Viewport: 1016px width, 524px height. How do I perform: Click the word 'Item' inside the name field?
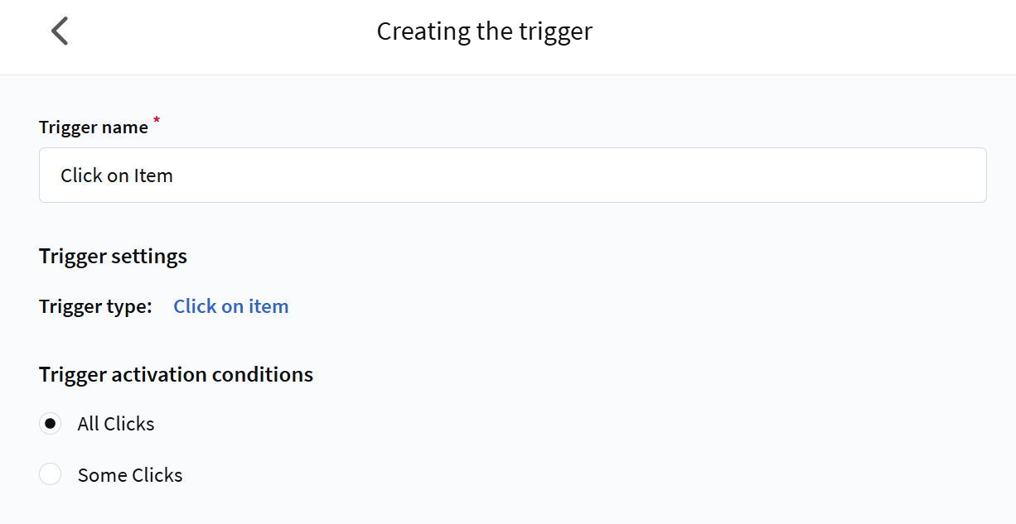click(153, 175)
